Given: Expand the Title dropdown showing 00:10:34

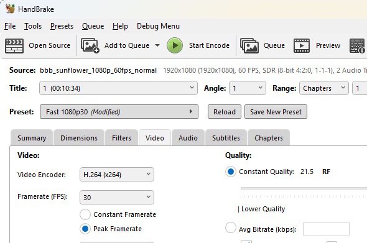Looking at the screenshot, I should pyautogui.click(x=118, y=88).
